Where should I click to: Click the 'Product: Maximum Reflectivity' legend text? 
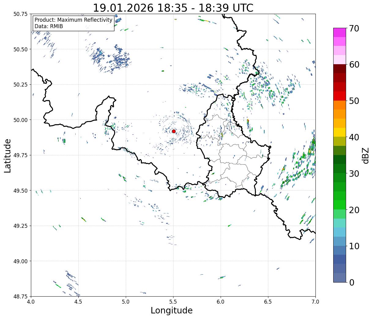73,20
